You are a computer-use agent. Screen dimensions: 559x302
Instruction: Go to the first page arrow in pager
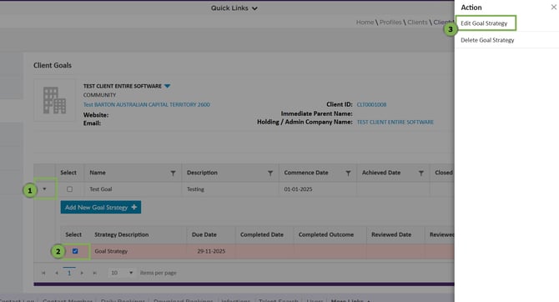[43, 273]
